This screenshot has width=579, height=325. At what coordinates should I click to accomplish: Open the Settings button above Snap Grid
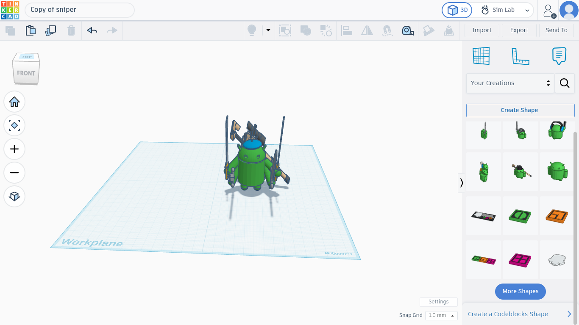[x=439, y=302]
